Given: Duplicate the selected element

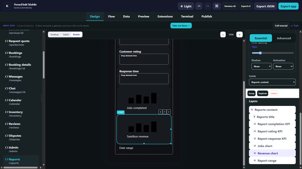Looking at the screenshot, I should [263, 93].
